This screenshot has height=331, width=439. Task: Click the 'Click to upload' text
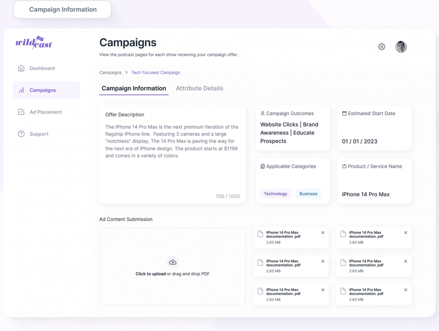(x=151, y=274)
